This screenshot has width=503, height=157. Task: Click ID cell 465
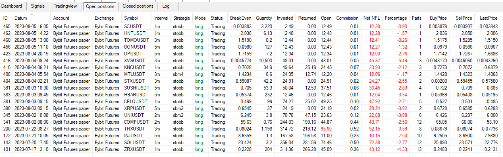click(7, 26)
